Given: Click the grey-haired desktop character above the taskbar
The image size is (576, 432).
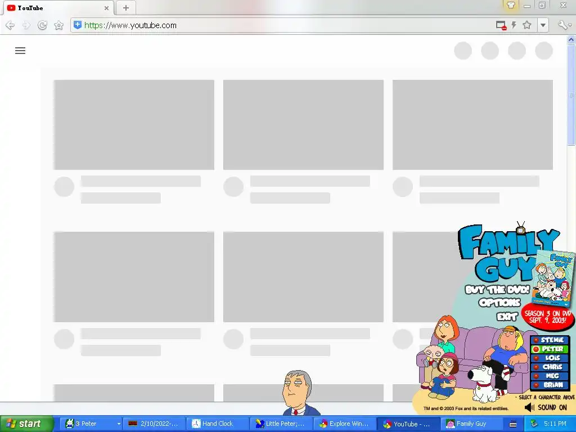Looking at the screenshot, I should [x=298, y=393].
